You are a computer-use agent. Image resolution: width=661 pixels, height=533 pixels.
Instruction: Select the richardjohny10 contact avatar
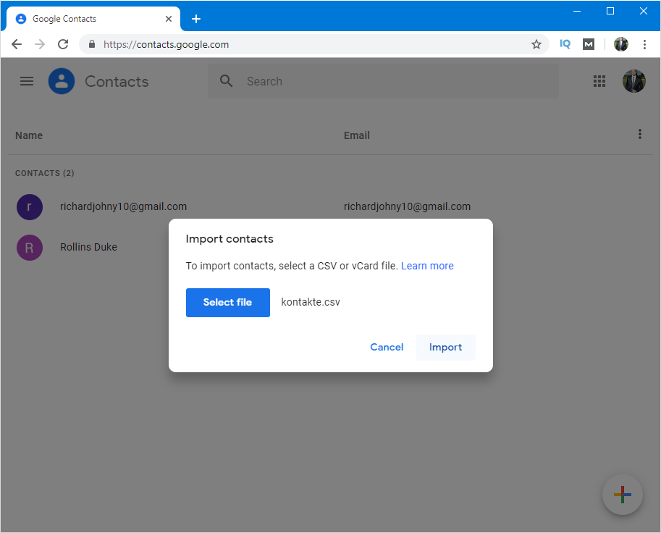pos(30,206)
